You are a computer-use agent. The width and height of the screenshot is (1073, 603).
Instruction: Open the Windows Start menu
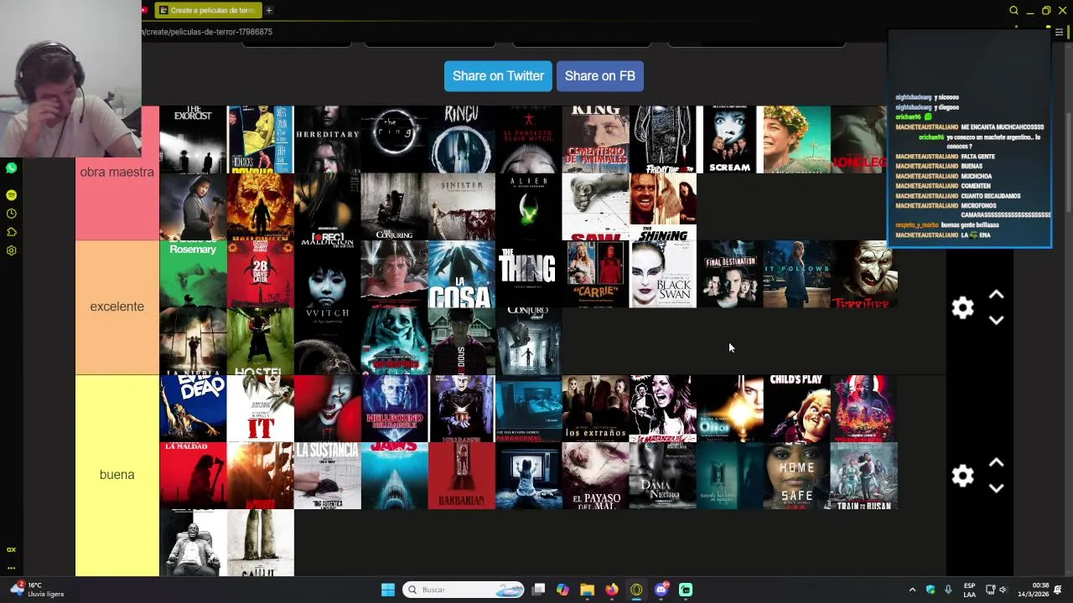(x=387, y=590)
